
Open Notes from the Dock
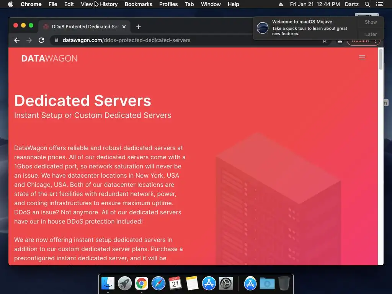[192, 284]
